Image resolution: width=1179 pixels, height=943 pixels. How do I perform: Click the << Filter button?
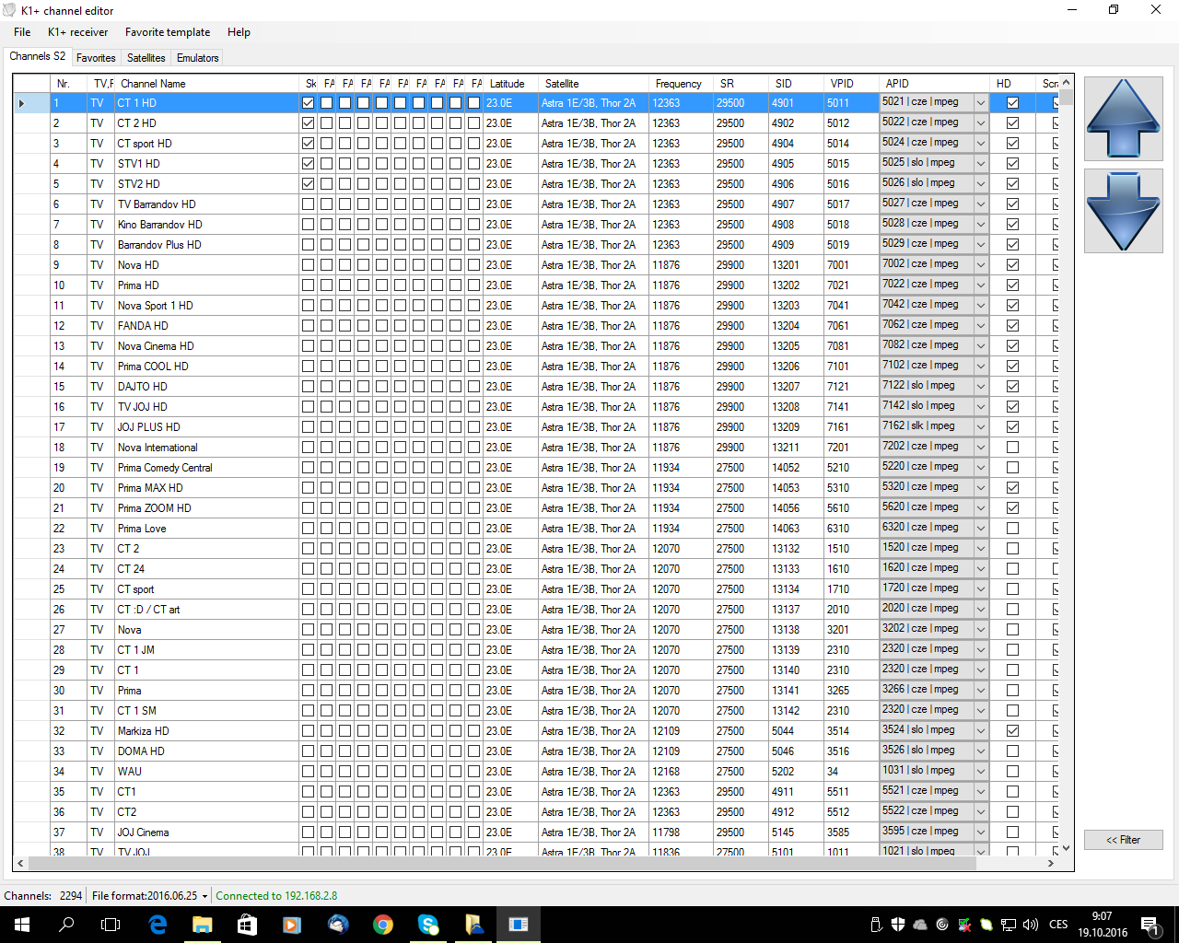1123,840
